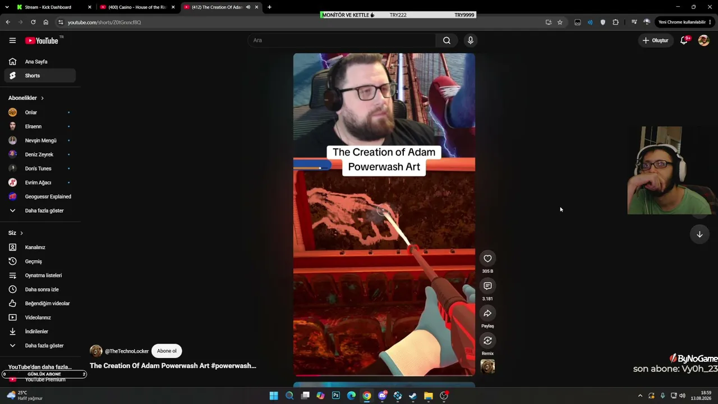Switch to Casino - House of the Rising tab

click(x=137, y=7)
